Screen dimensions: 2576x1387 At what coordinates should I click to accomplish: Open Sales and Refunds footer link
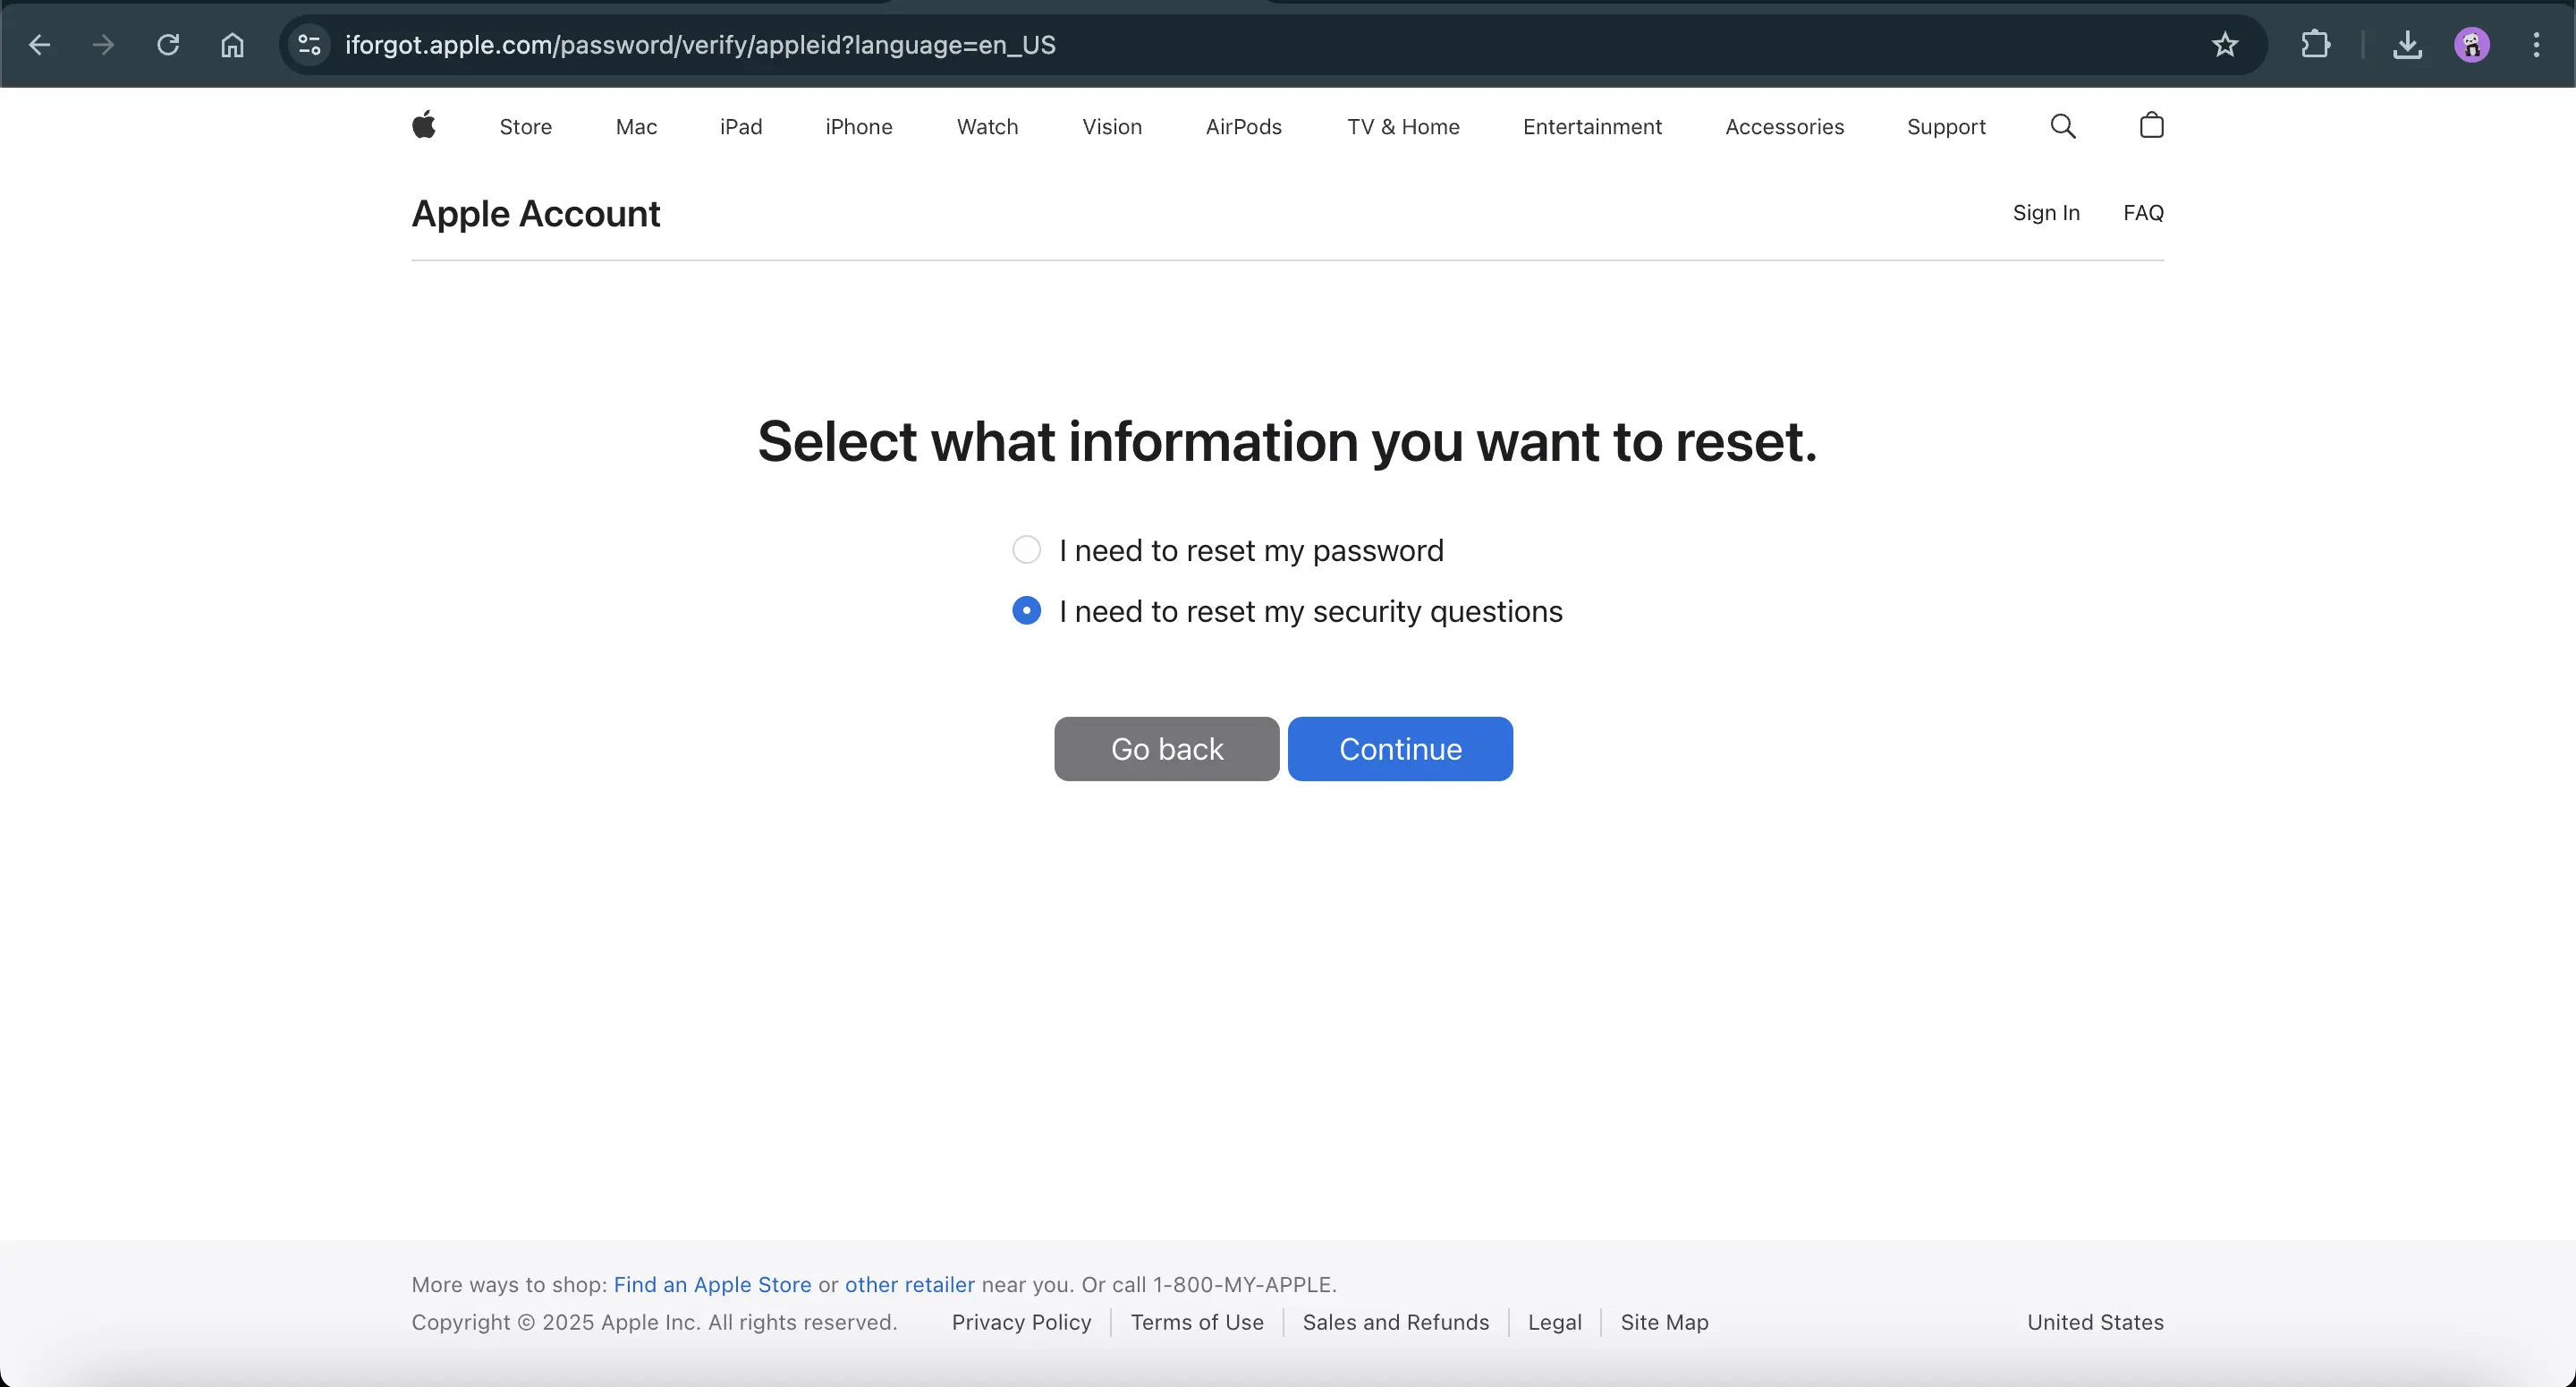pyautogui.click(x=1395, y=1322)
